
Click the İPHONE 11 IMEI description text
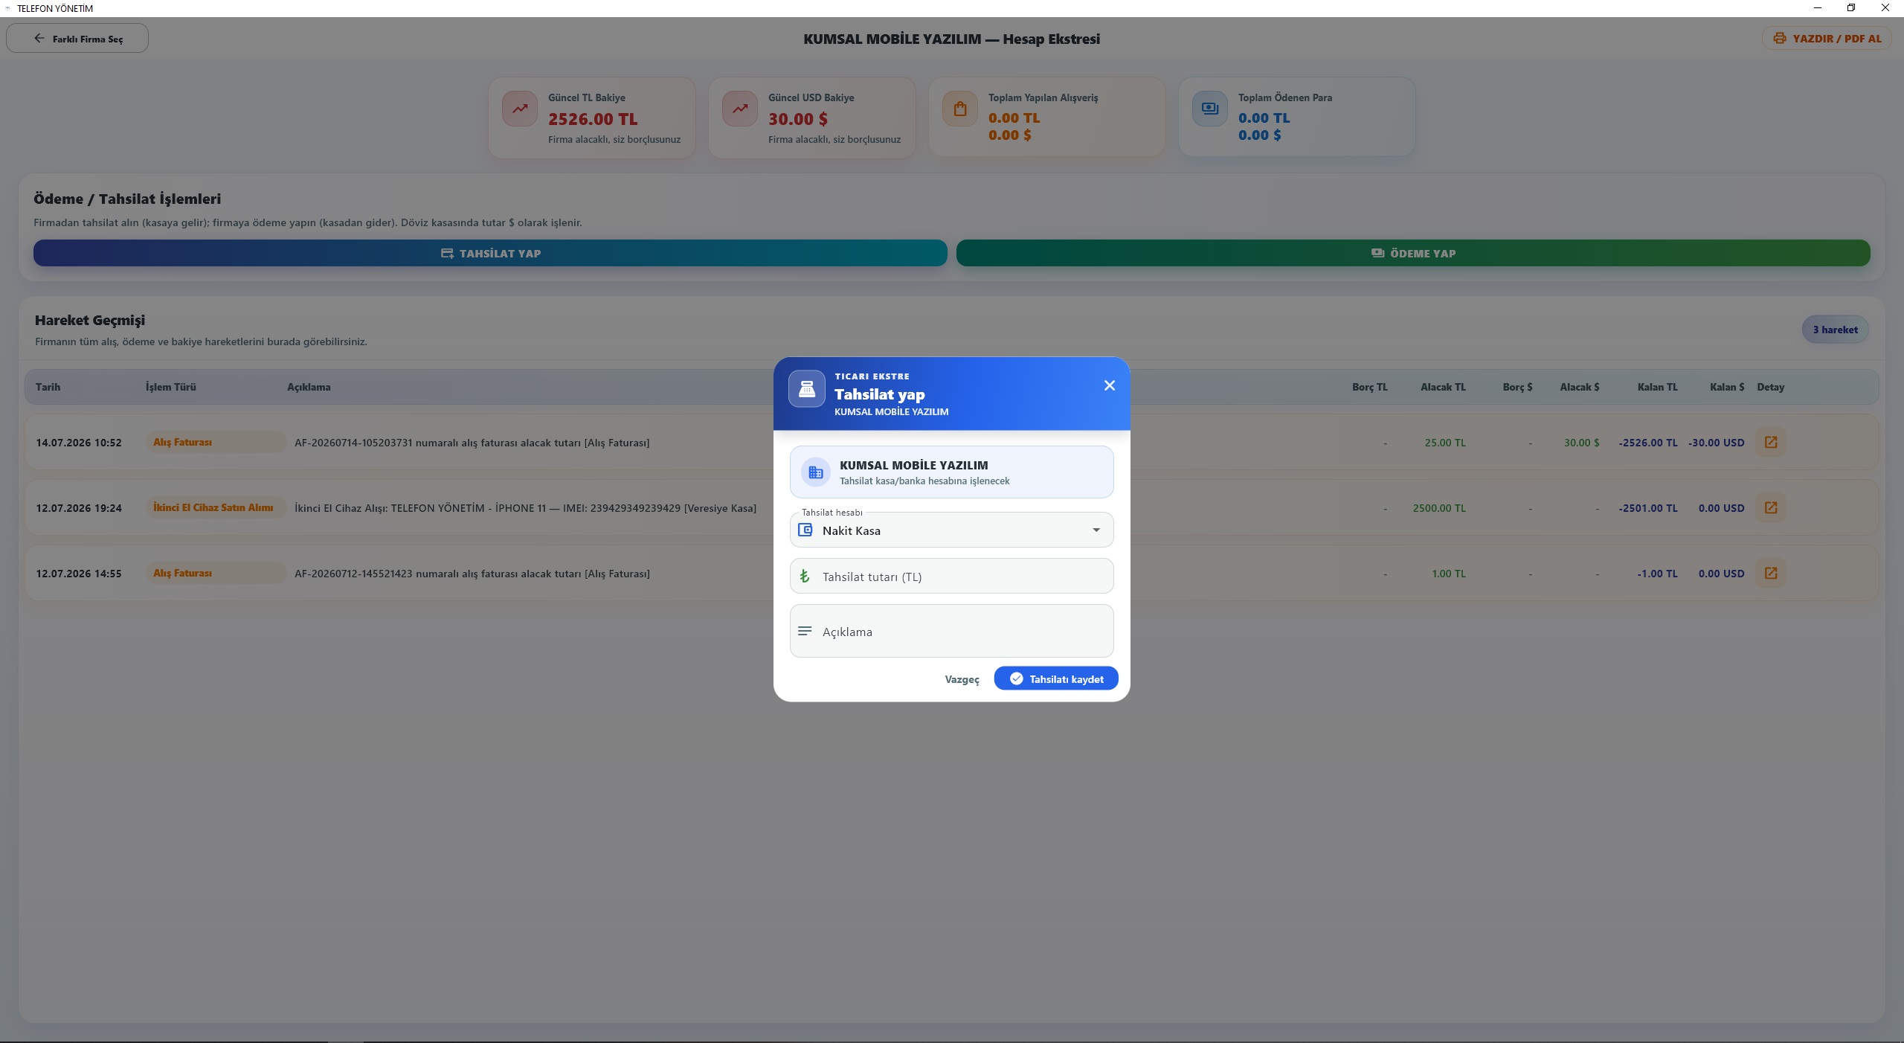[525, 508]
